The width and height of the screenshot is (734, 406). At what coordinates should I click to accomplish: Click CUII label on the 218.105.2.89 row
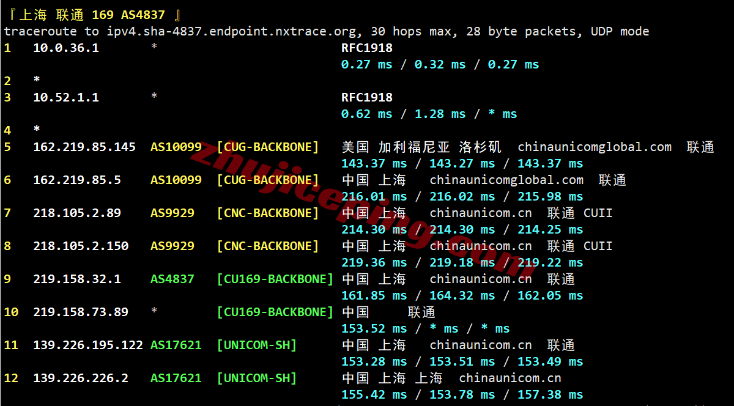[598, 213]
